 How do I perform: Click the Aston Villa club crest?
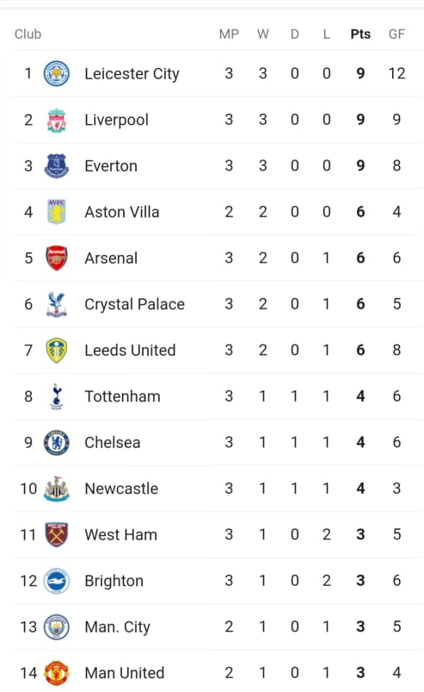(57, 212)
